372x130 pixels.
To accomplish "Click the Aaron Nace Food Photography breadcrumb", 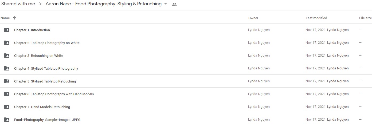I will 104,4.
